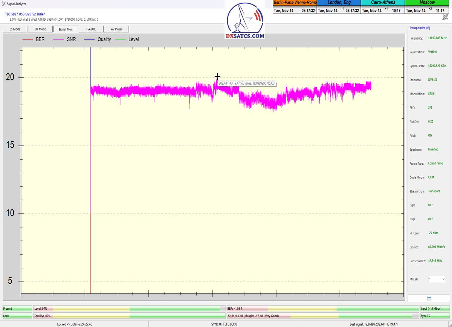Click the BER <1,0E-7 indicator bar
Image resolution: width=452 pixels, height=327 pixels.
(322, 309)
